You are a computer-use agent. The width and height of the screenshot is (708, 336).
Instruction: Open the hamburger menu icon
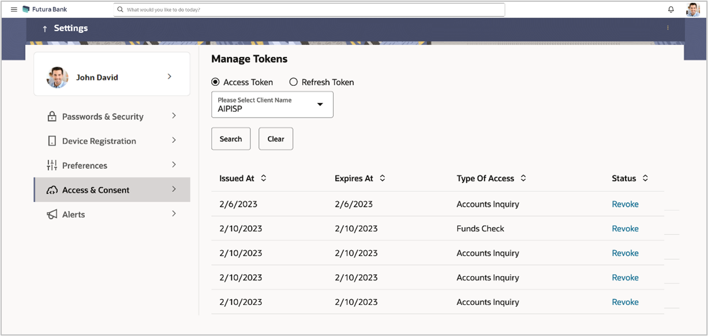pyautogui.click(x=14, y=10)
